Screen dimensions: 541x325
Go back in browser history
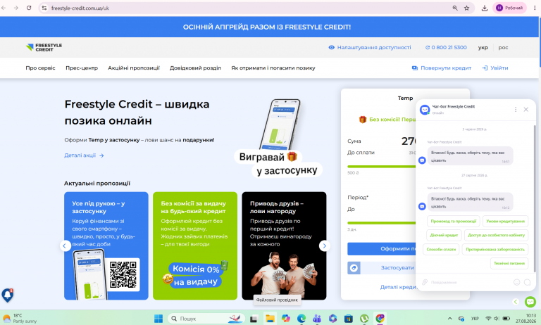tap(4, 8)
